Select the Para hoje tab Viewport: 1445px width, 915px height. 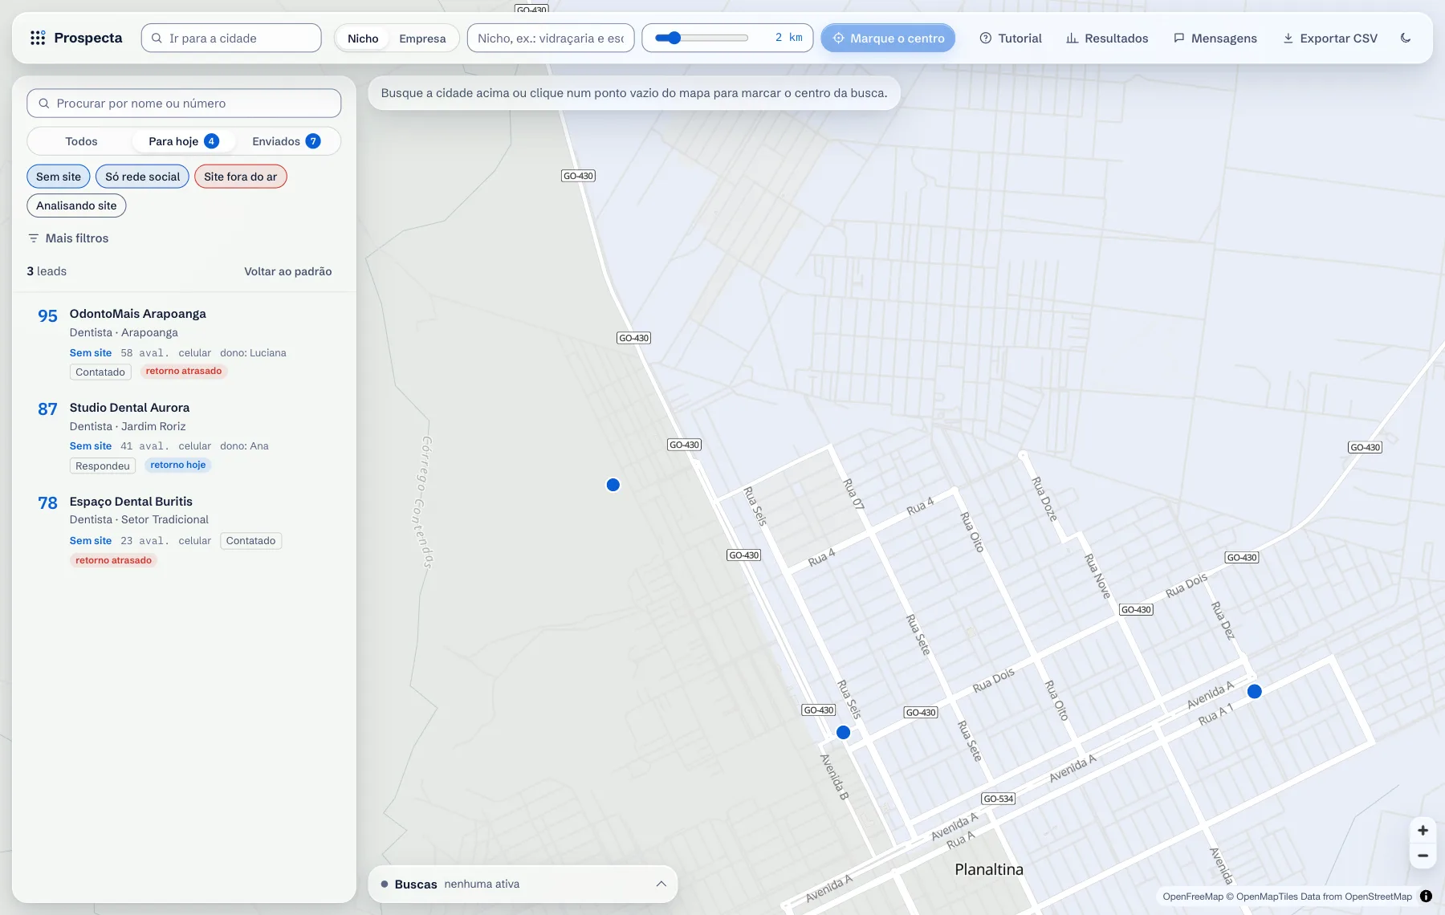(x=184, y=141)
